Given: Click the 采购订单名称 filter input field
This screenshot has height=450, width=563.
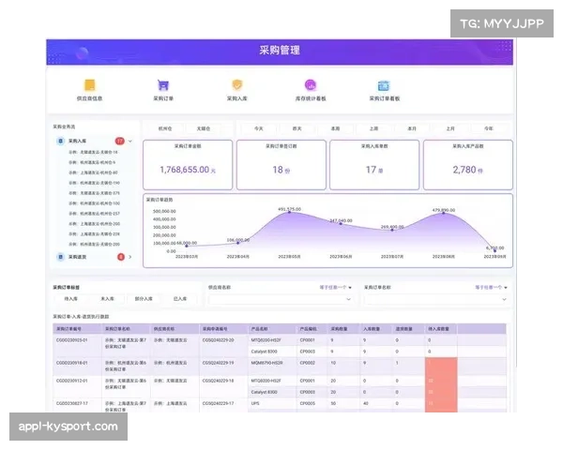Looking at the screenshot, I should coord(436,299).
